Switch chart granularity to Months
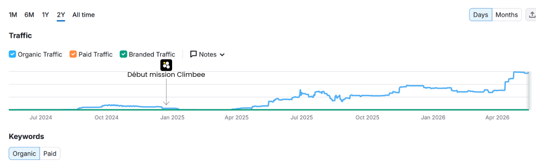 (x=507, y=15)
